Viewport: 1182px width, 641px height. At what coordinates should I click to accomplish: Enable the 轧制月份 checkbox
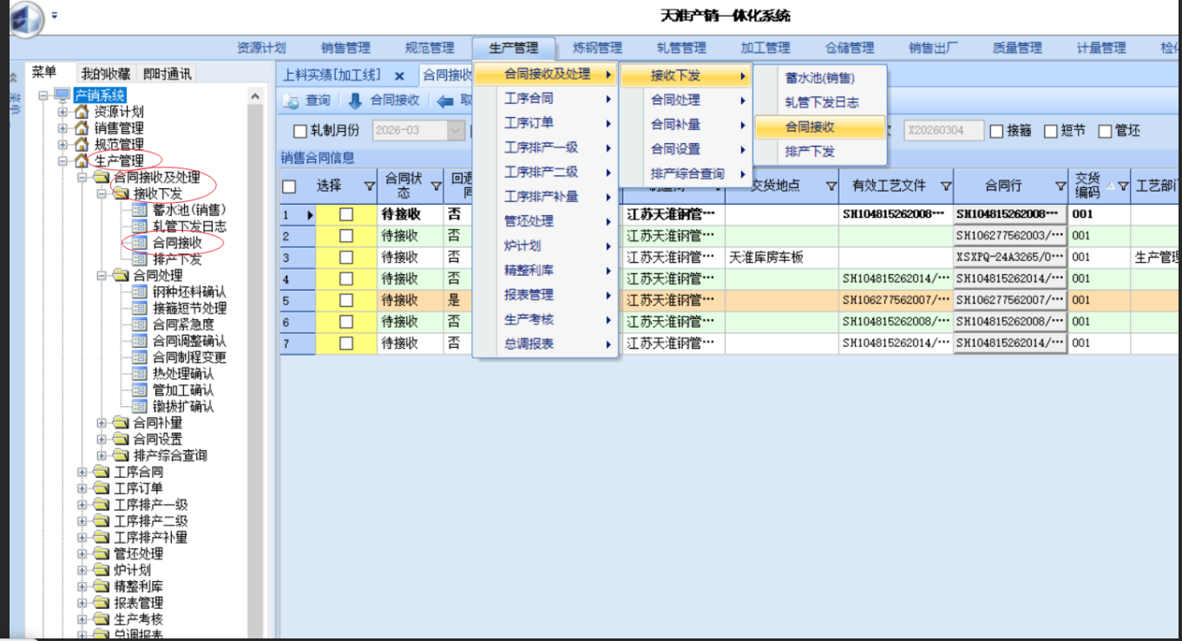300,132
